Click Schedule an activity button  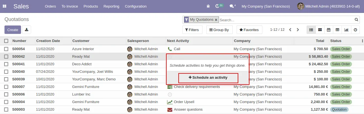point(208,78)
